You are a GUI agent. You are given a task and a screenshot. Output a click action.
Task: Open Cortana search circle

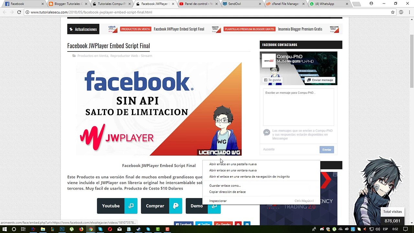14,229
